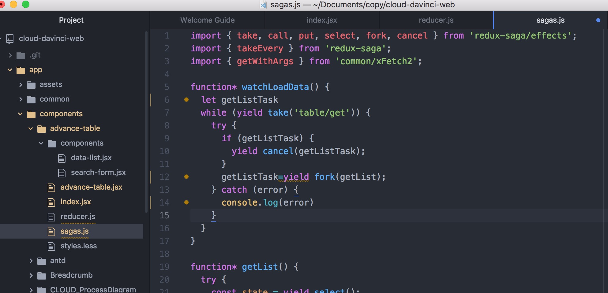The image size is (608, 293).
Task: Open search-form.jsx from the tree
Action: point(98,173)
